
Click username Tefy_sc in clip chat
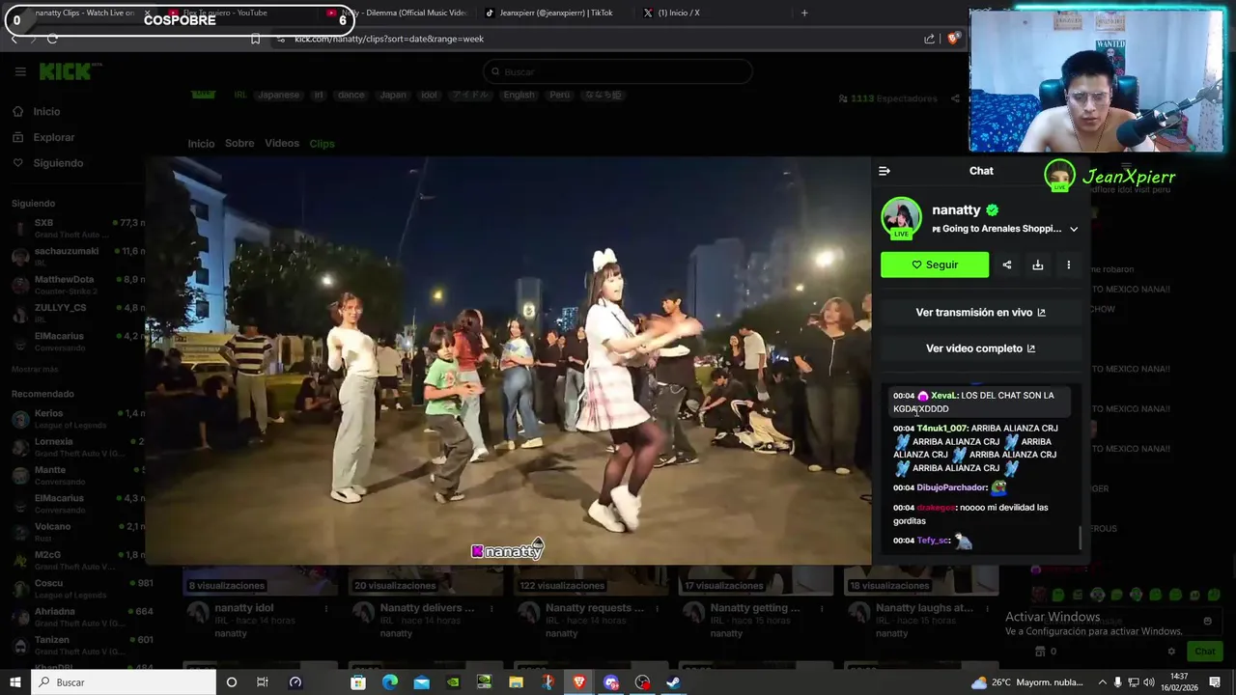coord(933,541)
